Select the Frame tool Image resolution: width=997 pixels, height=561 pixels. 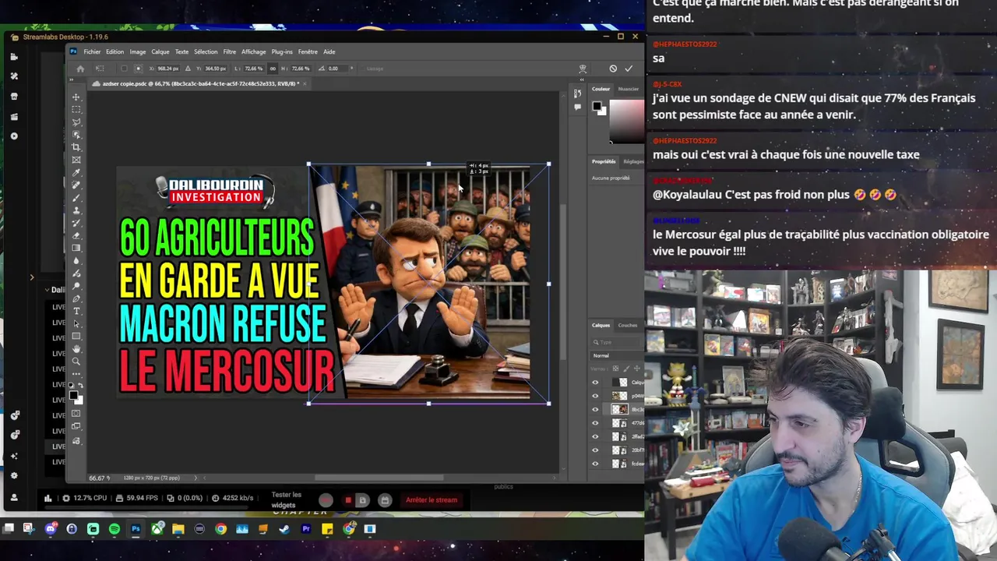76,160
